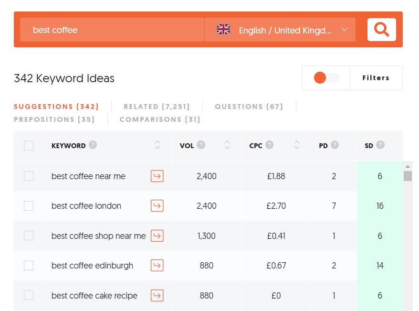Switch to the QUESTIONS (67) tab
The height and width of the screenshot is (311, 419).
point(249,107)
